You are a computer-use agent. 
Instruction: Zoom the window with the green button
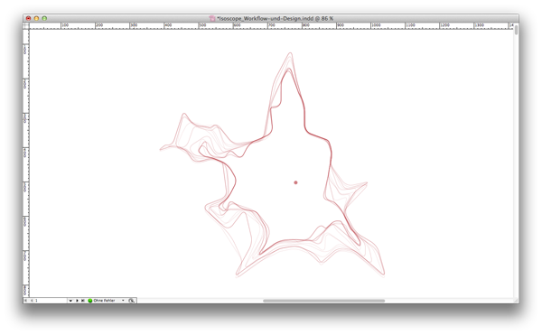pyautogui.click(x=44, y=18)
